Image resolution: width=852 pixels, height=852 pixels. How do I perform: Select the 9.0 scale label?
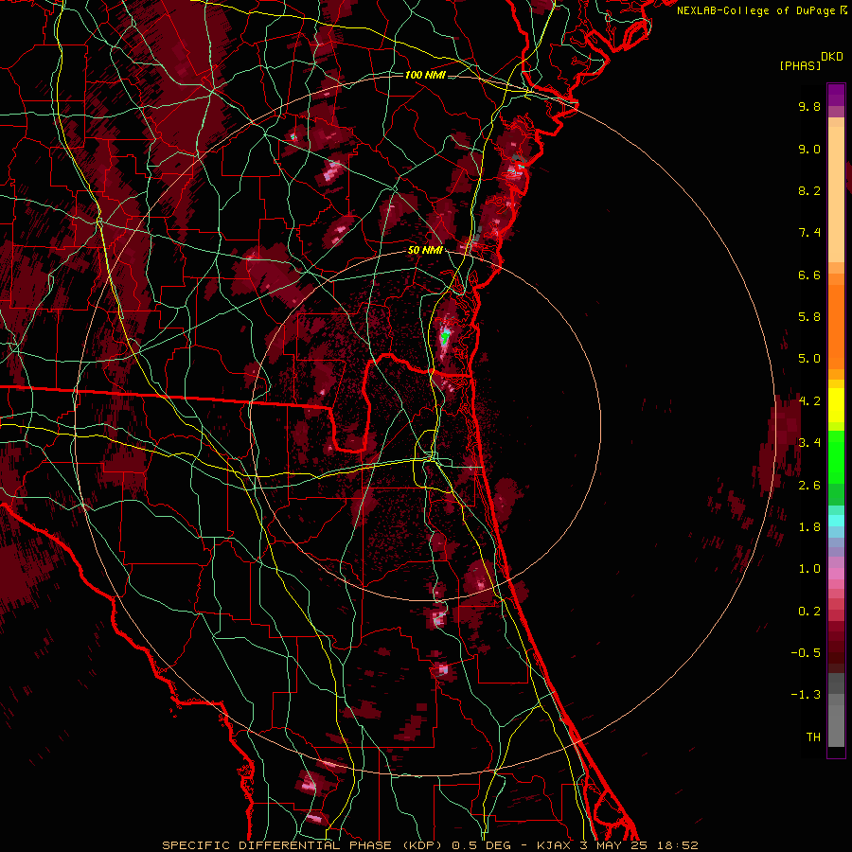point(809,149)
